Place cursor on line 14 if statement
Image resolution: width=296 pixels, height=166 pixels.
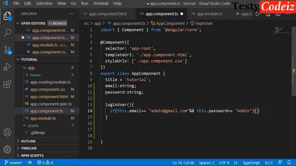coord(184,111)
